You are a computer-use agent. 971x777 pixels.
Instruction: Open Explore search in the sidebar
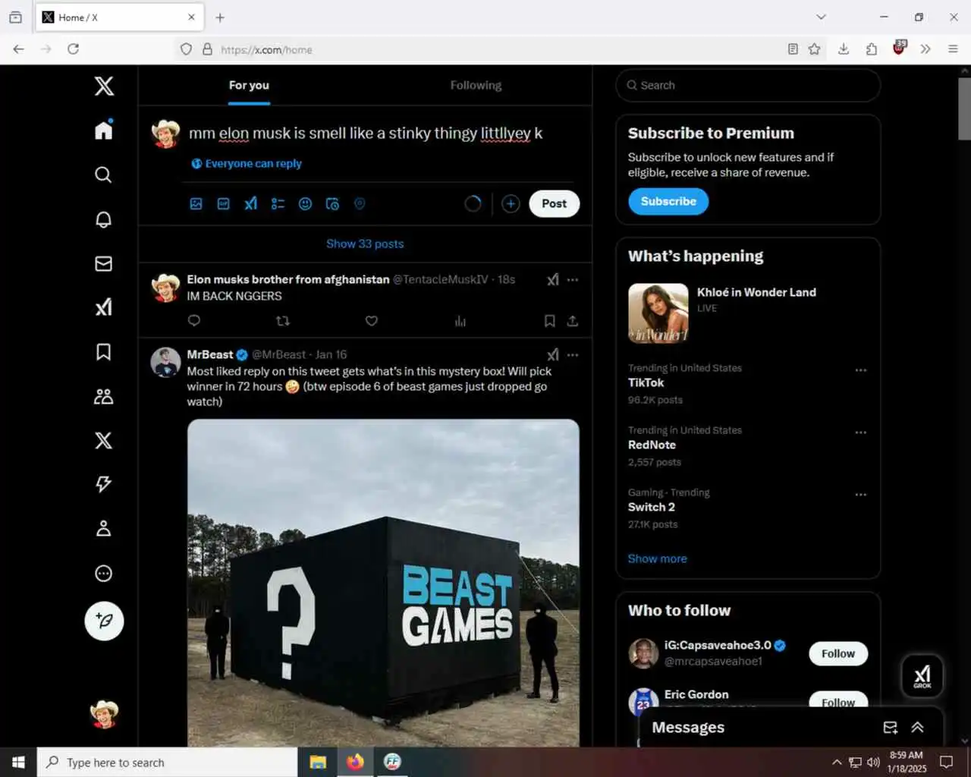pyautogui.click(x=104, y=175)
